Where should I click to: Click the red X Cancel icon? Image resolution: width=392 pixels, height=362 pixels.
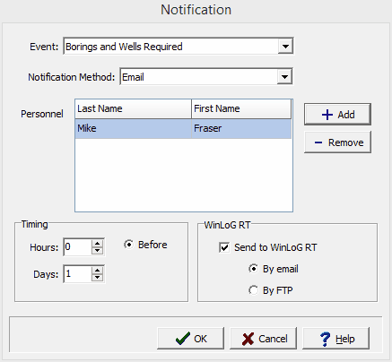[x=248, y=339]
